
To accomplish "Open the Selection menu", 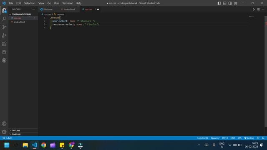I will [30, 3].
